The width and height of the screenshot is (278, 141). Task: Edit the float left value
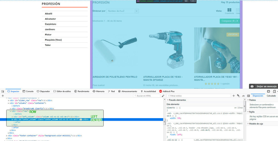(x=179, y=135)
